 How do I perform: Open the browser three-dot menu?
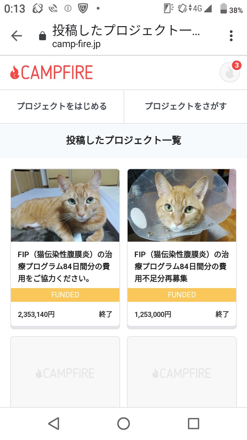click(x=231, y=36)
